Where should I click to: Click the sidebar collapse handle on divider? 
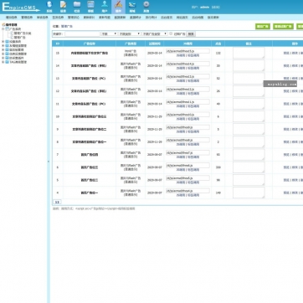click(49, 162)
